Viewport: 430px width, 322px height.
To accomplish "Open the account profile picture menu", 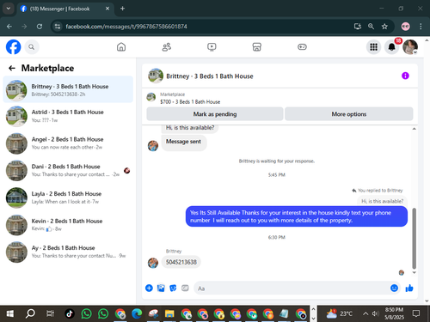I will coord(410,47).
